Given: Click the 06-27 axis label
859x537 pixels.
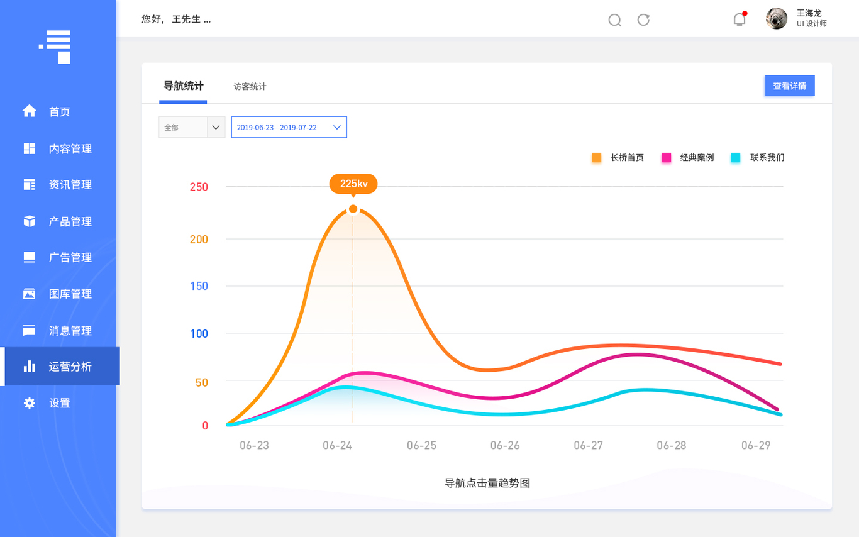Looking at the screenshot, I should [x=588, y=445].
